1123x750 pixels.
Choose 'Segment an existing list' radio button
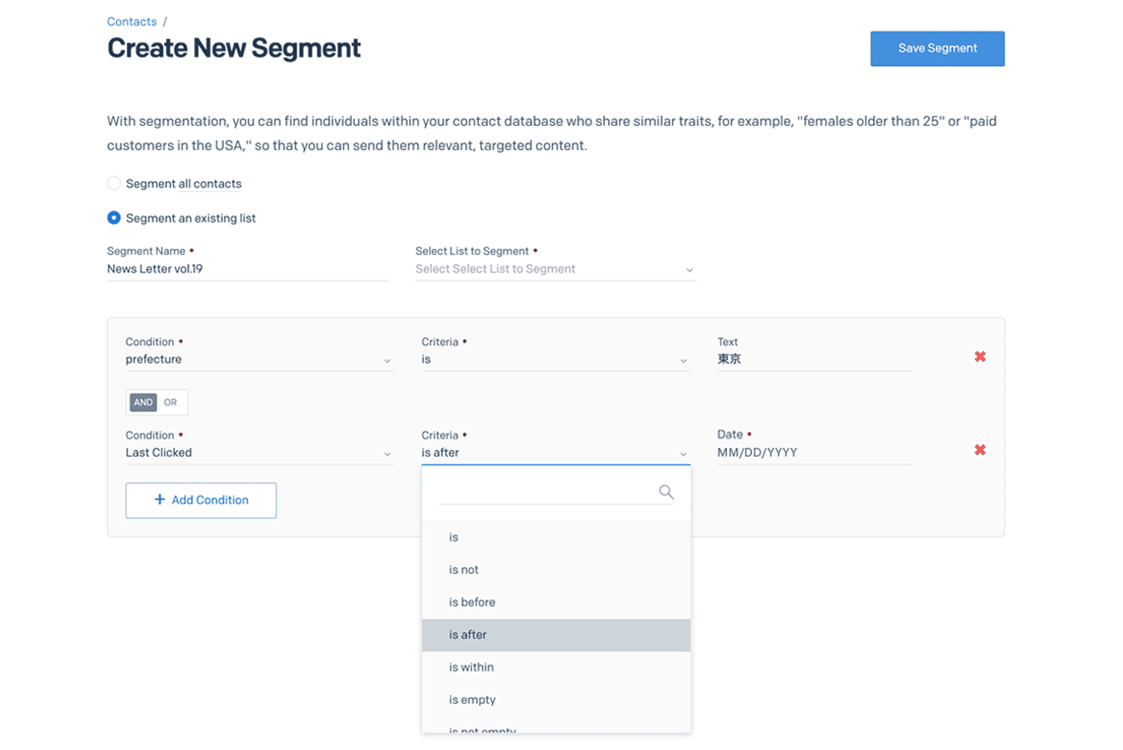[114, 218]
